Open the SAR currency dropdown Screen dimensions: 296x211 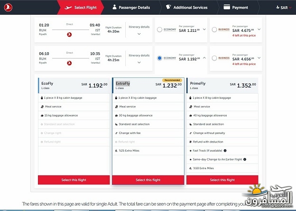click(284, 8)
